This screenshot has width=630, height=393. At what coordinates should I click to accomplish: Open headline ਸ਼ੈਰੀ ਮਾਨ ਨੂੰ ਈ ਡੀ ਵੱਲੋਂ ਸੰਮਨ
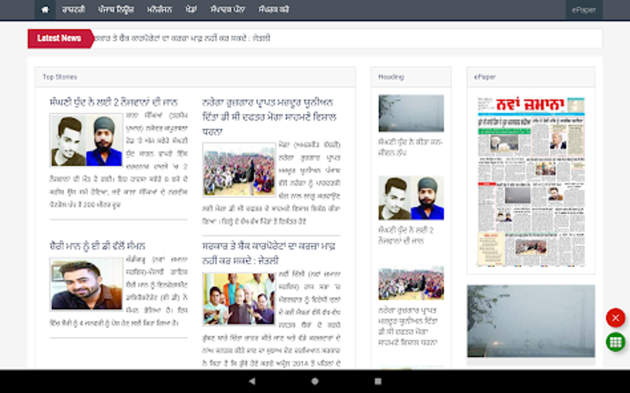click(97, 246)
